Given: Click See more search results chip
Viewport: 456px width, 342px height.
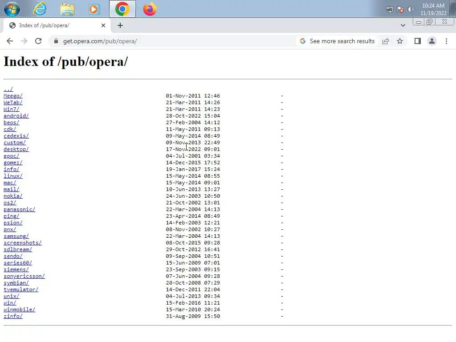Looking at the screenshot, I should click(x=338, y=41).
